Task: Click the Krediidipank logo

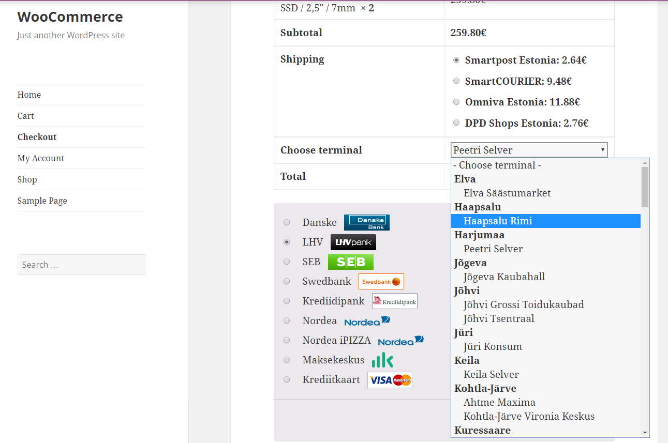Action: click(395, 301)
